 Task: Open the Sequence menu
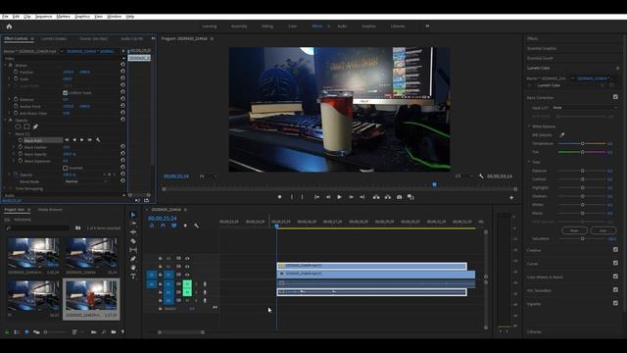(x=43, y=17)
